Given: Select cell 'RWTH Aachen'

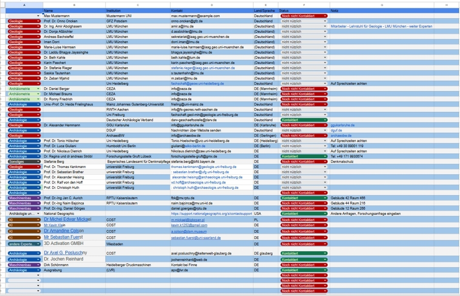Looking at the screenshot, I should (x=138, y=110).
